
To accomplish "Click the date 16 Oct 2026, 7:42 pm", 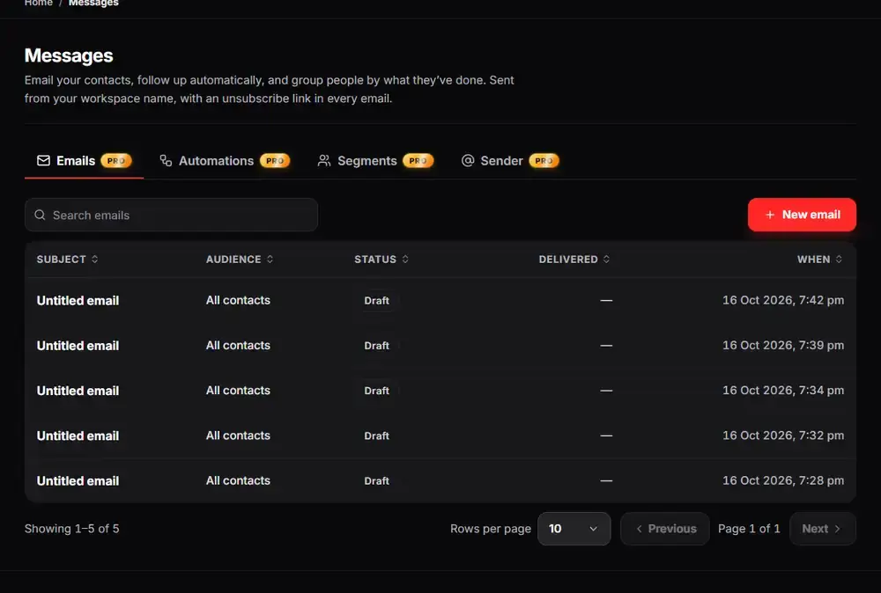I will 783,300.
